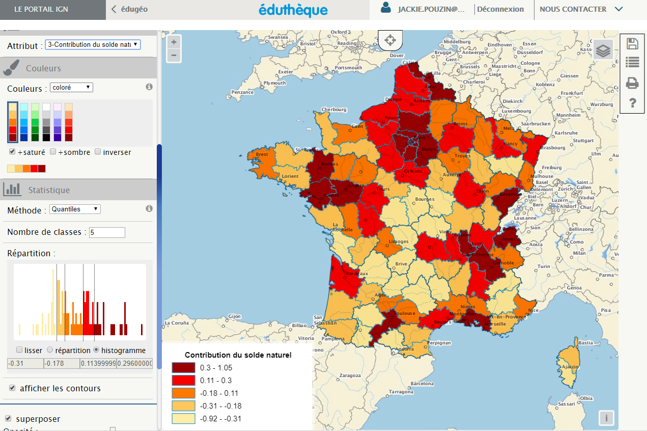Screen dimensions: 647x431
Task: Toggle afficher les contours checkbox
Action: point(12,388)
